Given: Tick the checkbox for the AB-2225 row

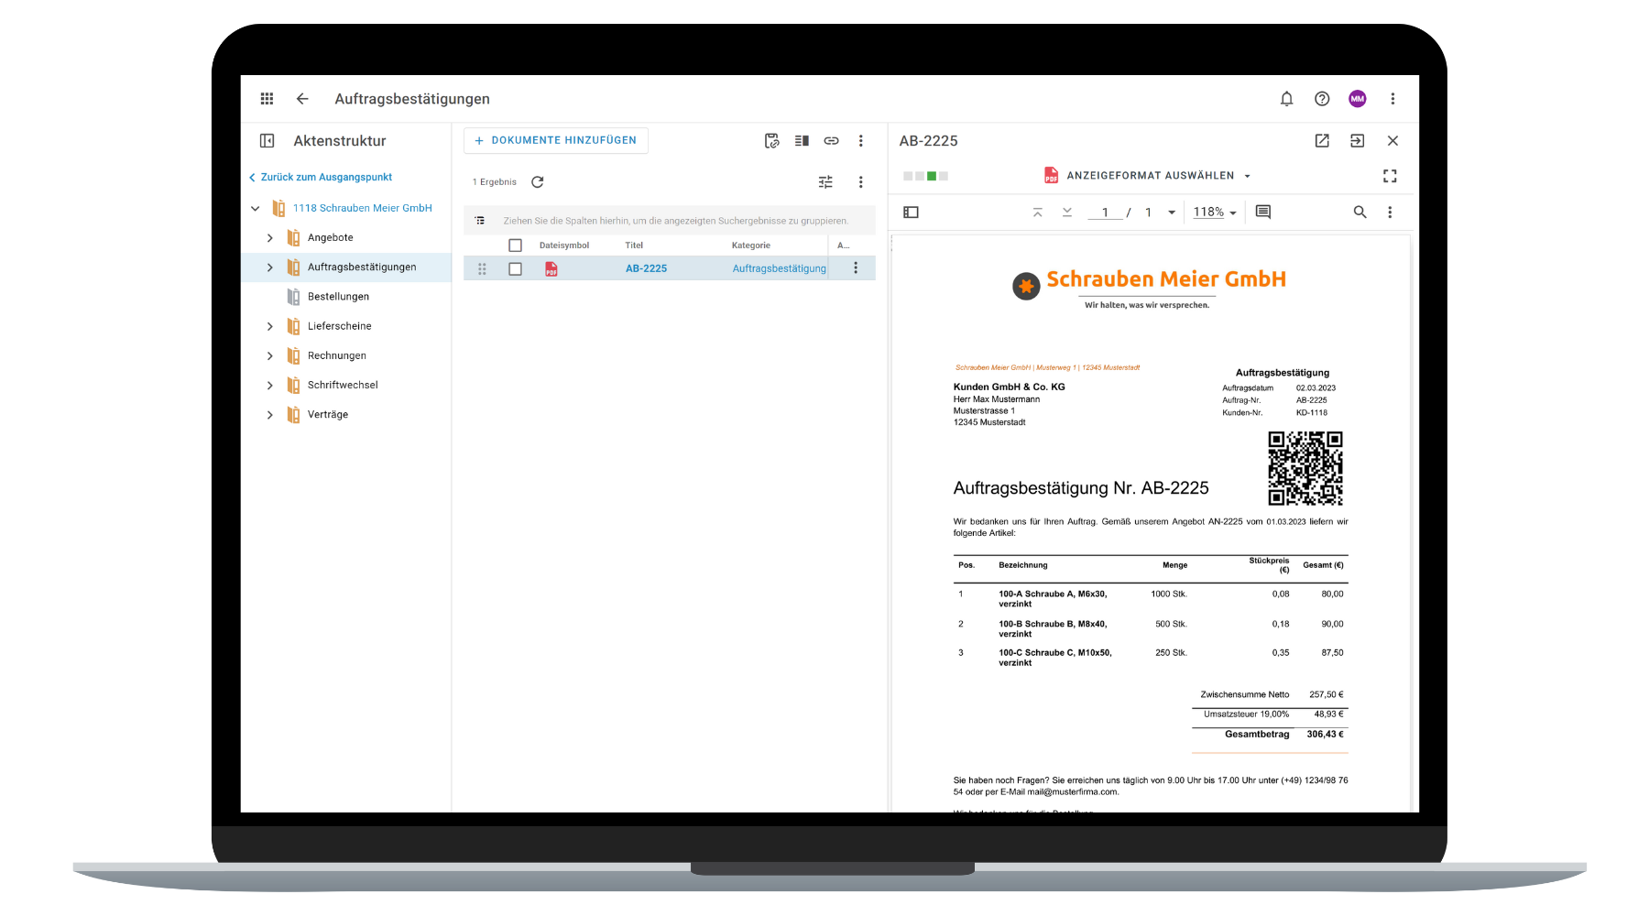Looking at the screenshot, I should coord(515,268).
